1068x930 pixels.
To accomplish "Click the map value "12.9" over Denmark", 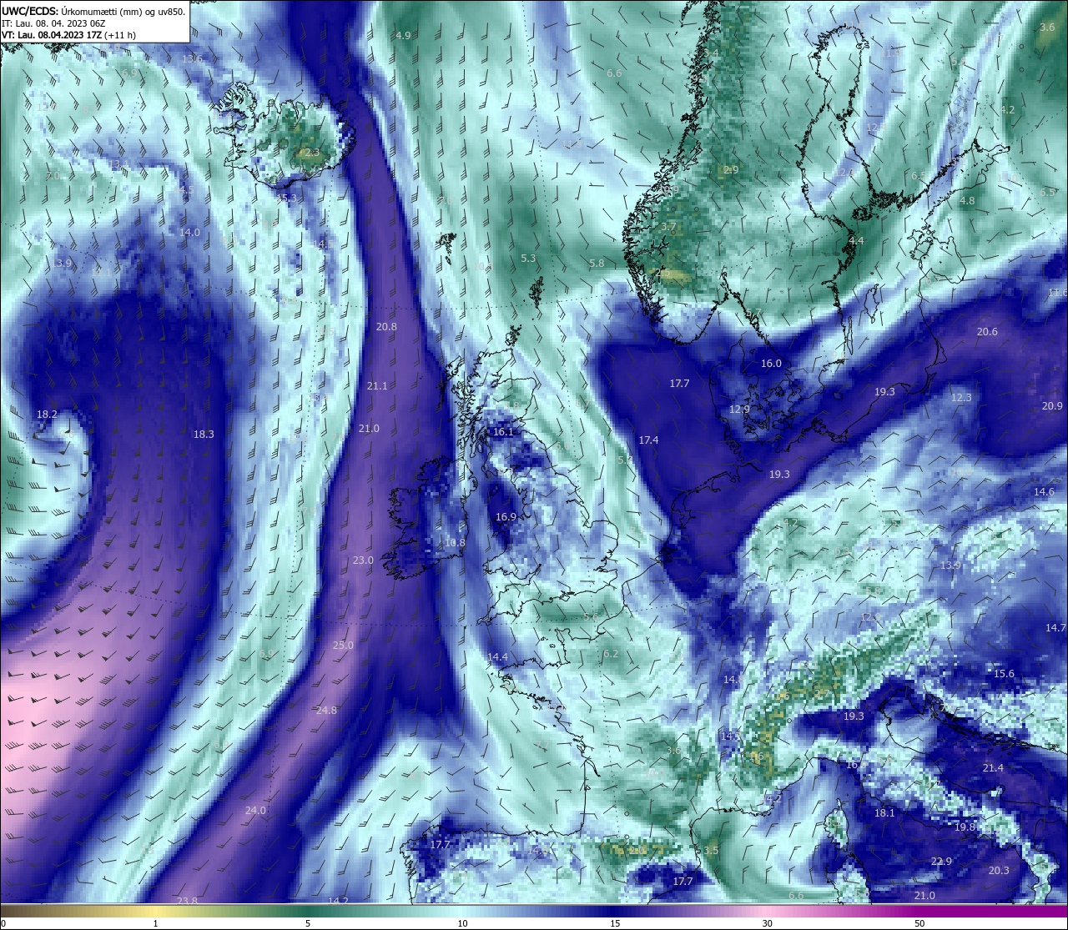I will 739,410.
